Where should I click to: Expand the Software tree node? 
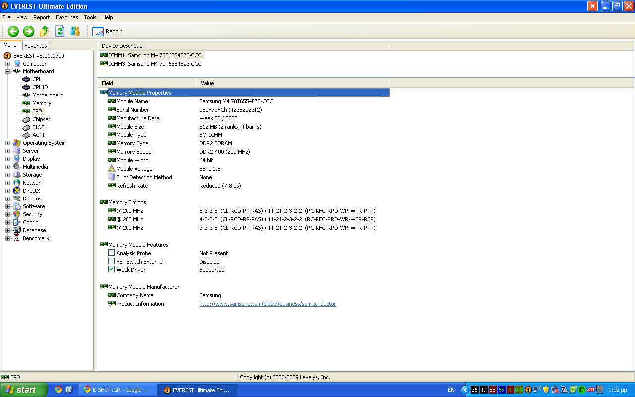(7, 206)
